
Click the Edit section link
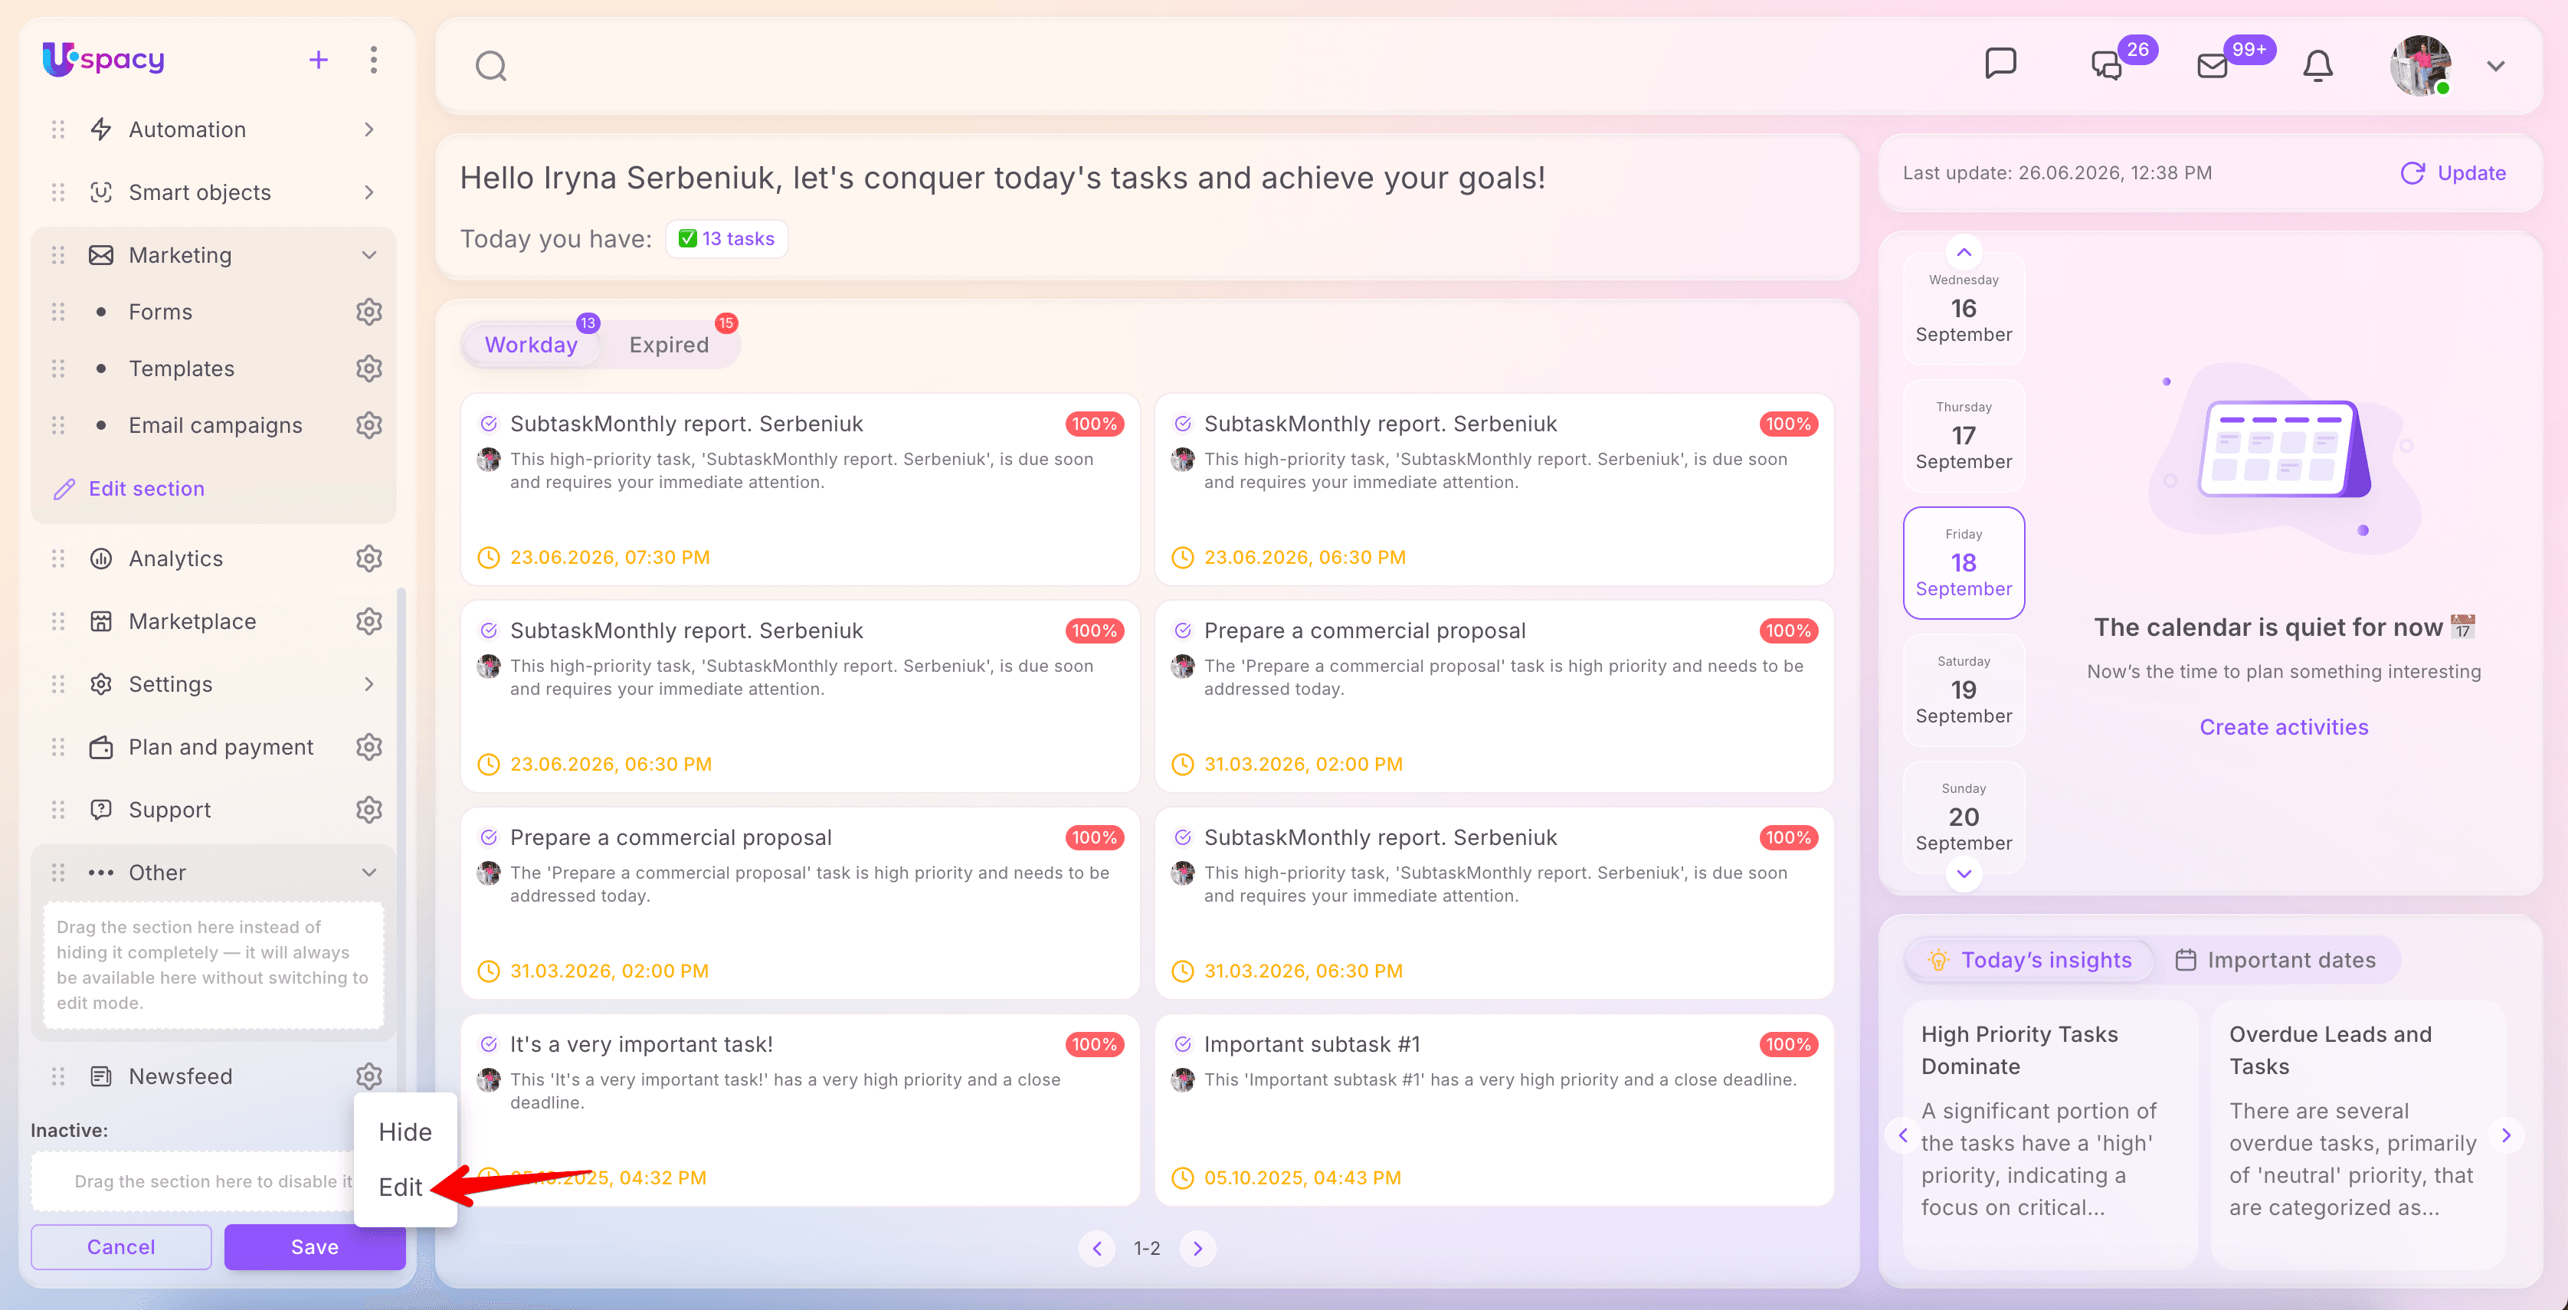129,489
